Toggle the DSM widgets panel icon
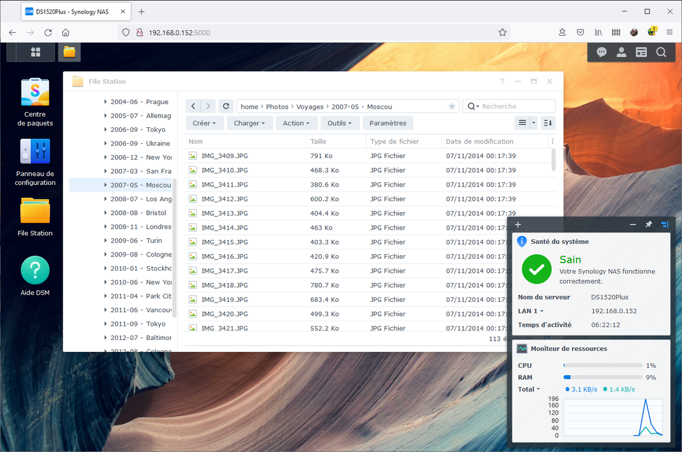This screenshot has width=682, height=452. coord(641,52)
